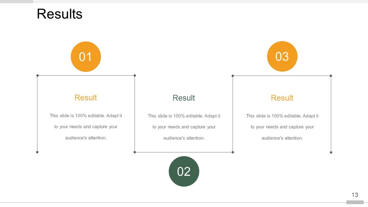Screen dimensions: 368x207
Task: Click the description paragraph in the right box
Action: tap(282, 127)
